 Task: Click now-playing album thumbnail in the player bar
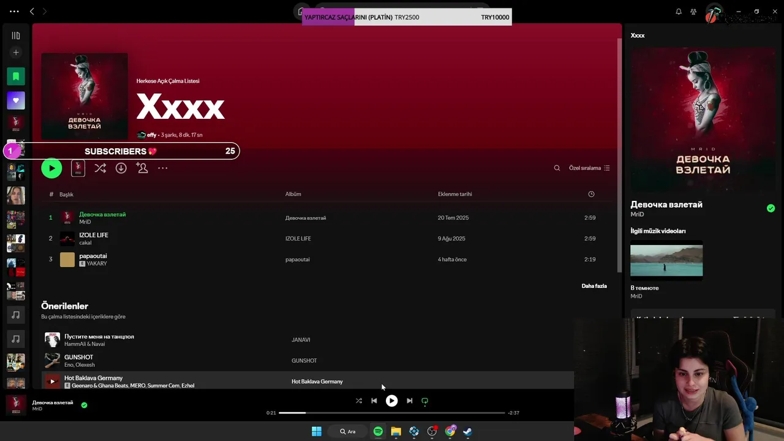click(16, 405)
